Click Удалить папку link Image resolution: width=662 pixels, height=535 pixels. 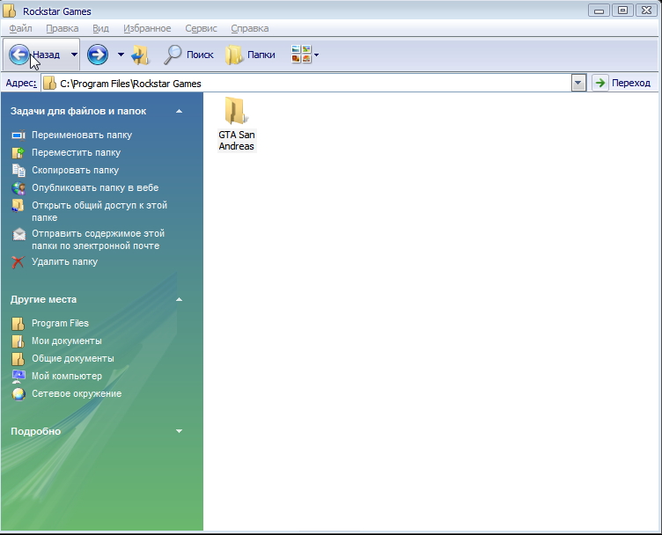tap(64, 262)
